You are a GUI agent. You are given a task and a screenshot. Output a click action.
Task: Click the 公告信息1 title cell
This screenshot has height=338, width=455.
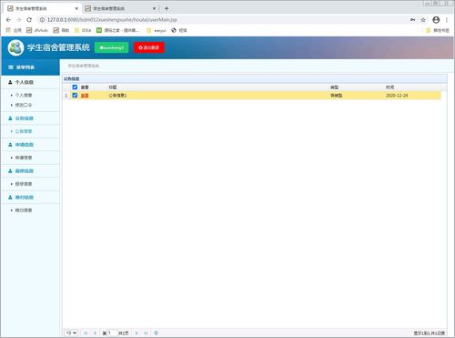pos(117,96)
